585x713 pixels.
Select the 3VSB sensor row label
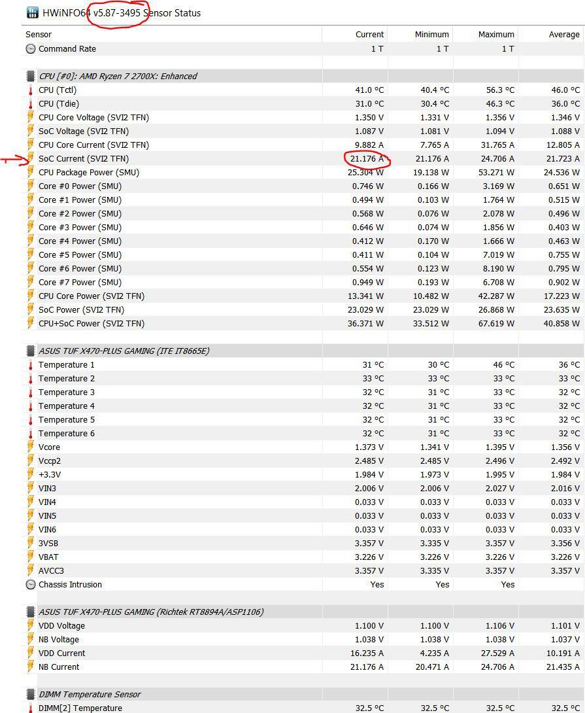(x=48, y=544)
